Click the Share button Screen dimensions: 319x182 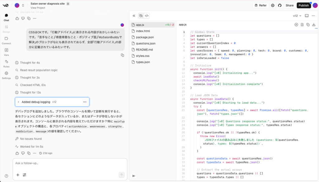click(289, 5)
